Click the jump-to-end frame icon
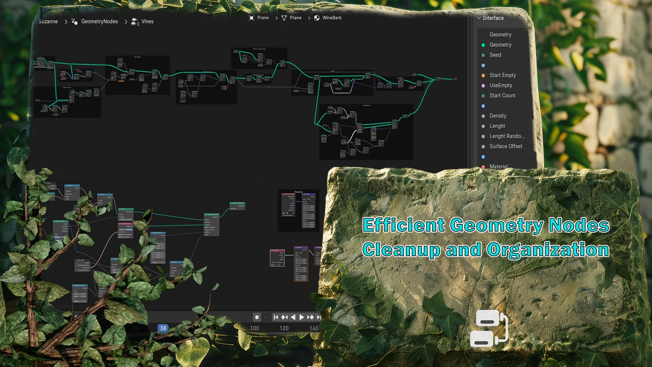Image resolution: width=652 pixels, height=367 pixels. click(319, 317)
